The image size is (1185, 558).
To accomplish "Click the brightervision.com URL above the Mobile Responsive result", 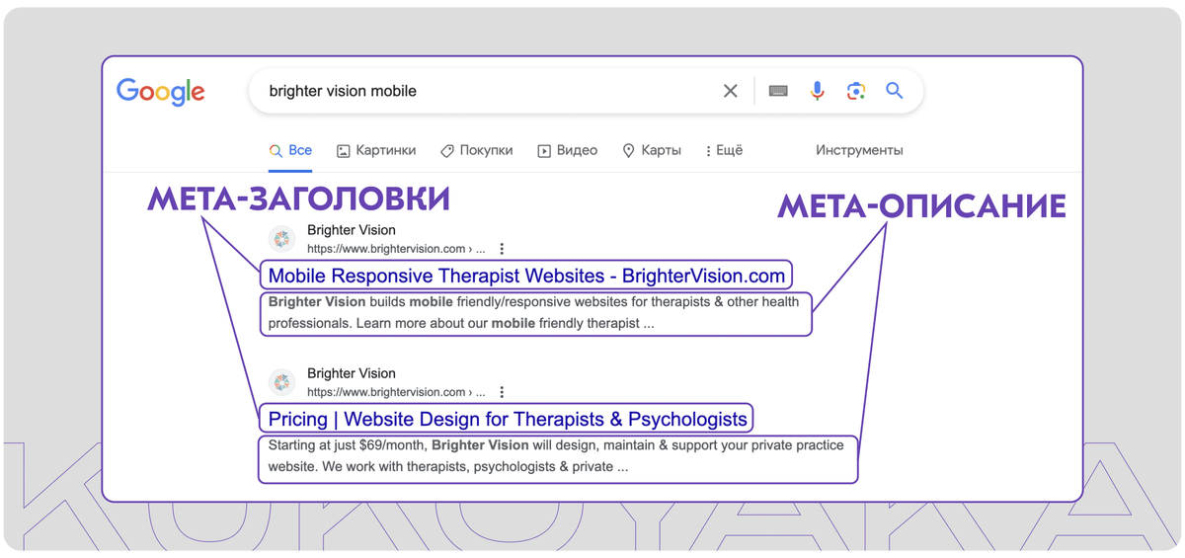I will pos(396,249).
